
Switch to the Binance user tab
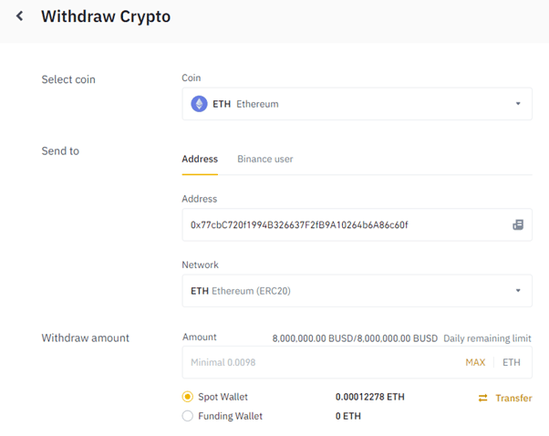(x=265, y=159)
